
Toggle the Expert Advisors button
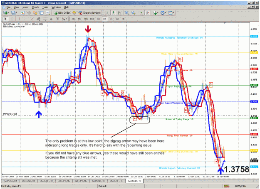point(89,13)
